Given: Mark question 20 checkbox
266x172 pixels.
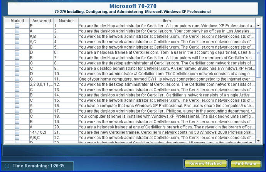Looking at the screenshot, I should (17, 127).
